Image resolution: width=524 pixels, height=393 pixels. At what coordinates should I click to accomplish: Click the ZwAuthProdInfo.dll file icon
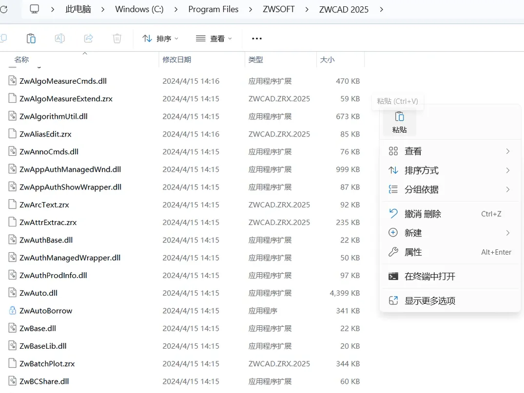(12, 275)
